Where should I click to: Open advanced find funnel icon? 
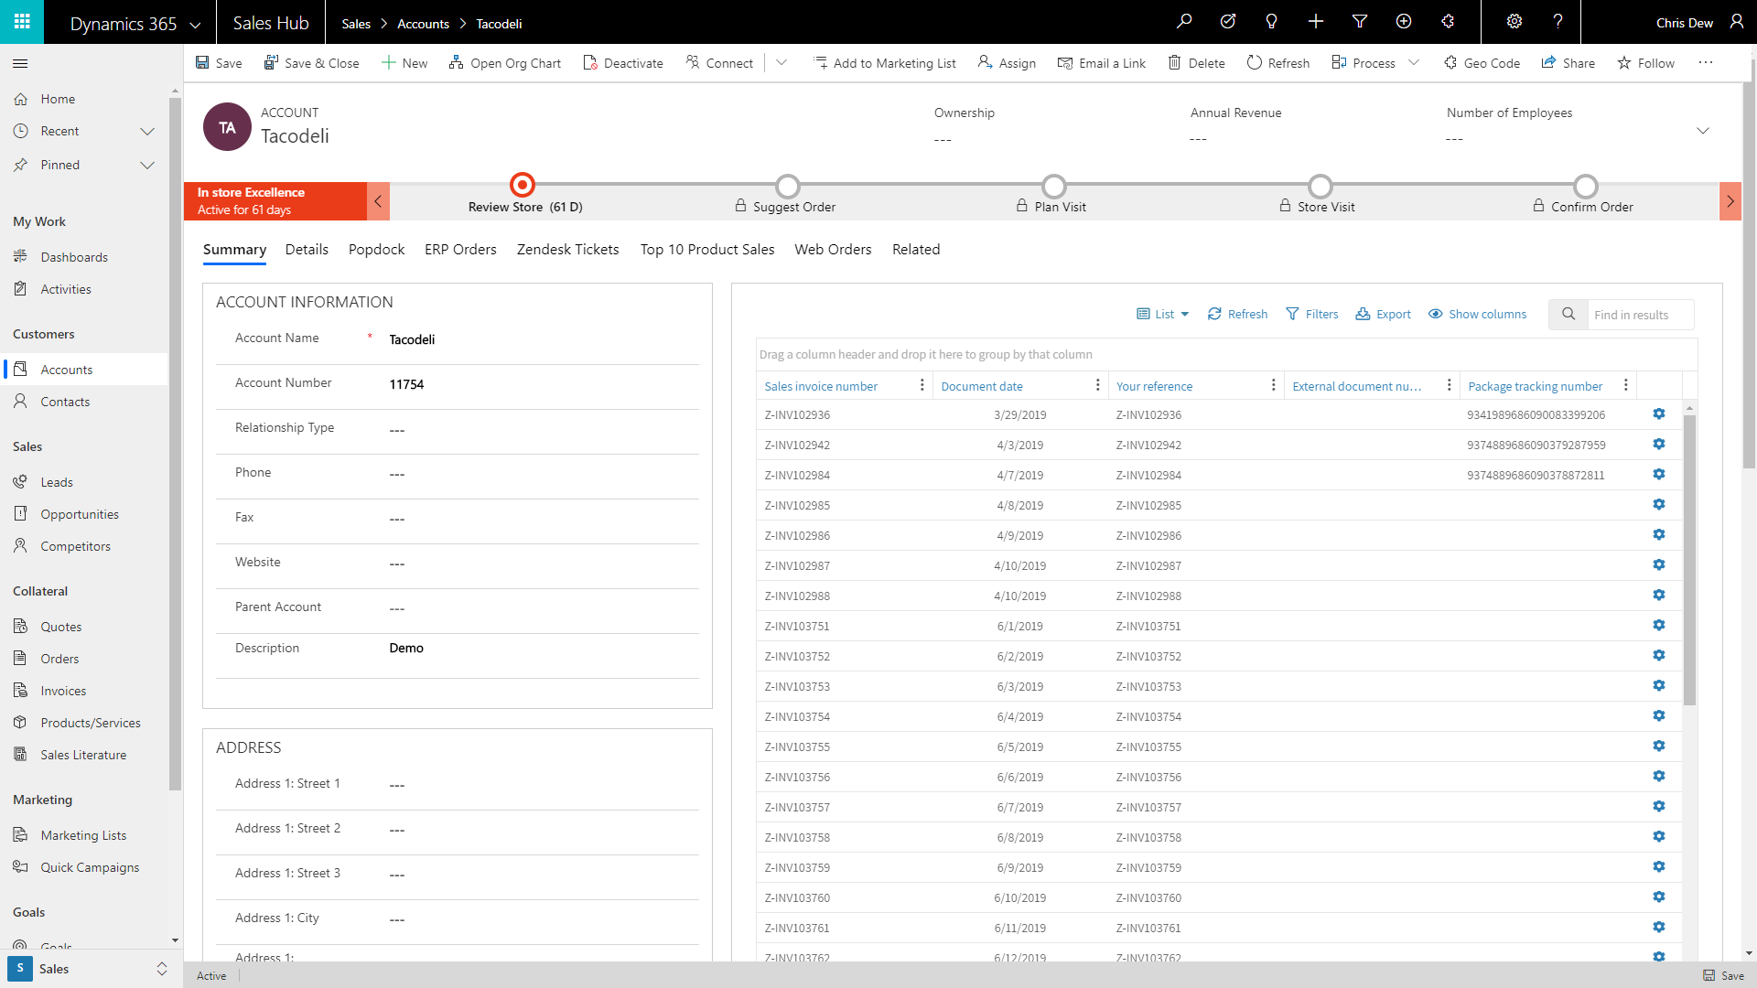pos(1360,22)
